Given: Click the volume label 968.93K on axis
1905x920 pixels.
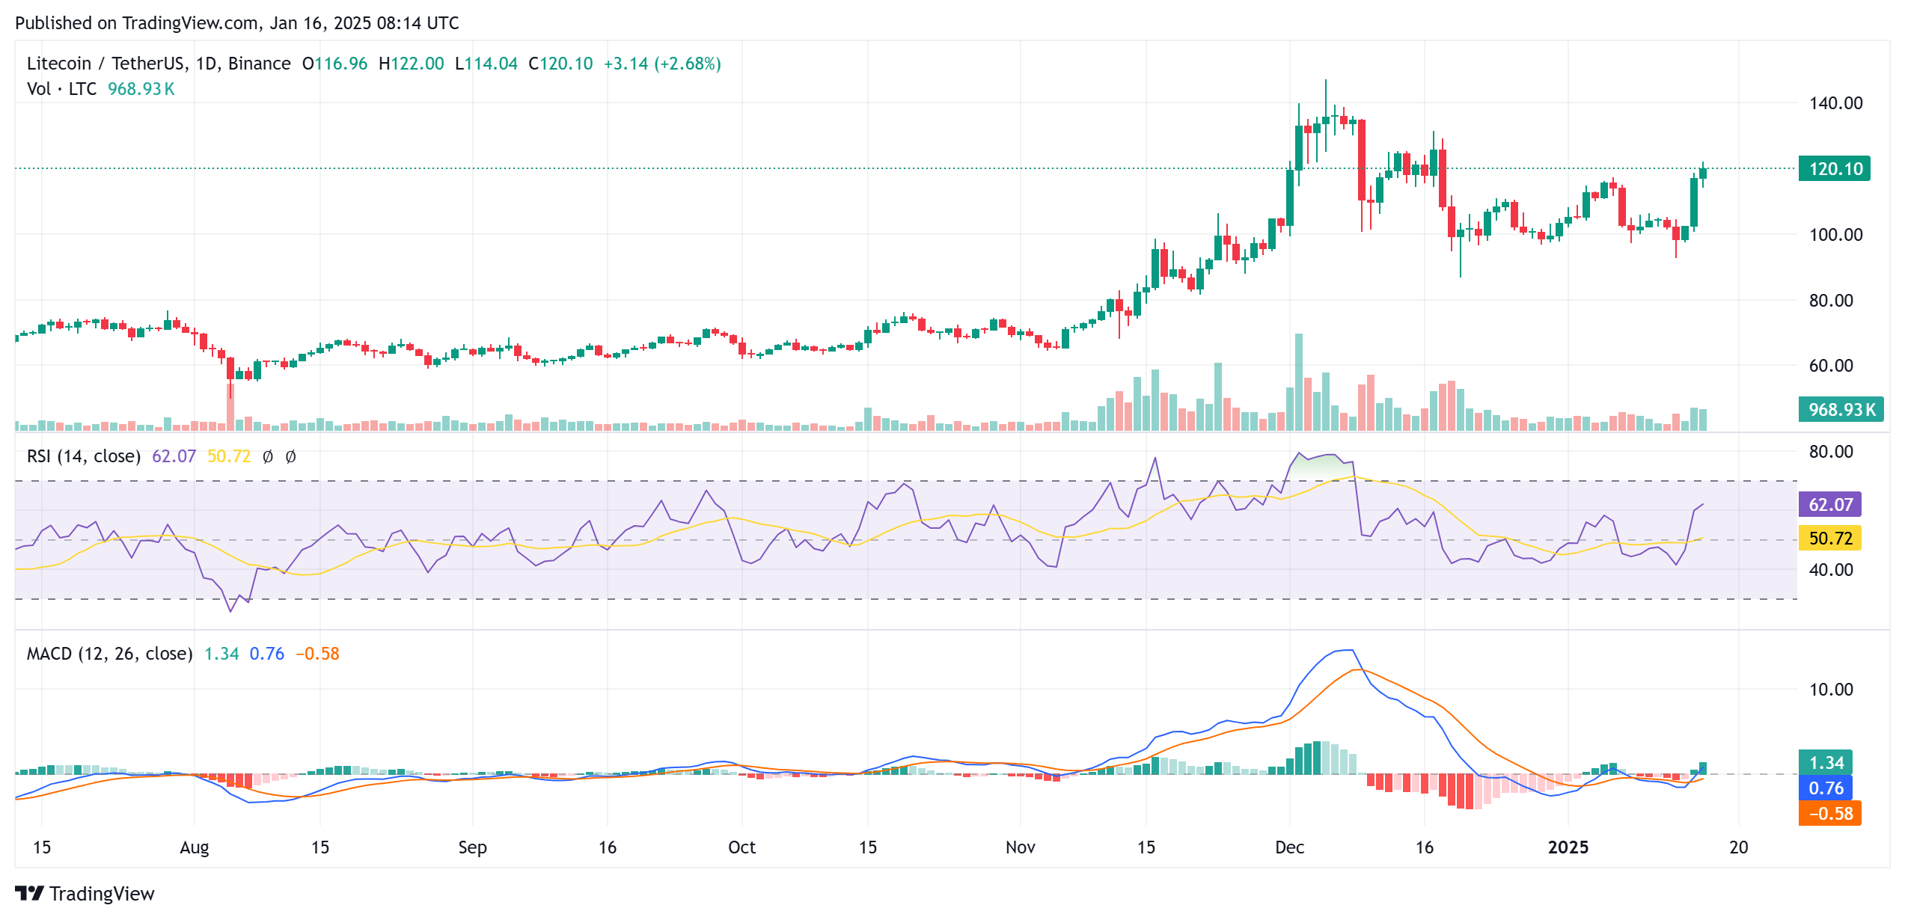Looking at the screenshot, I should [x=1841, y=409].
